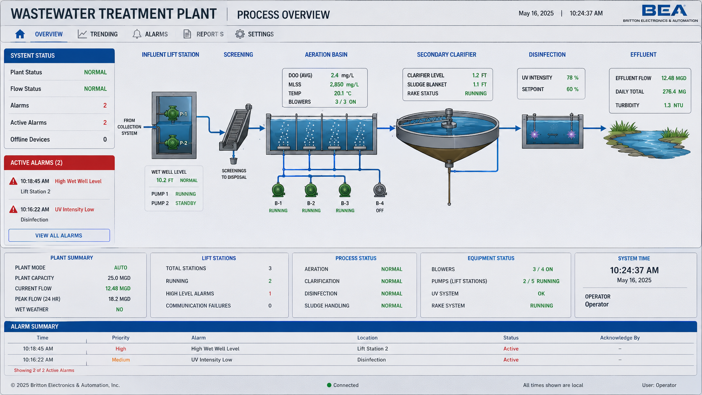This screenshot has height=395, width=702.
Task: Click the UV Setpoint 60 % value
Action: tap(572, 89)
